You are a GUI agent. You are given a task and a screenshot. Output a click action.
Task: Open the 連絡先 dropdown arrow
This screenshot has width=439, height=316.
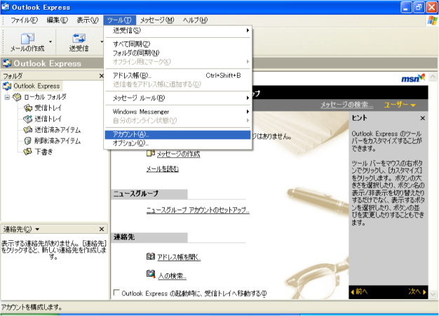point(37,230)
